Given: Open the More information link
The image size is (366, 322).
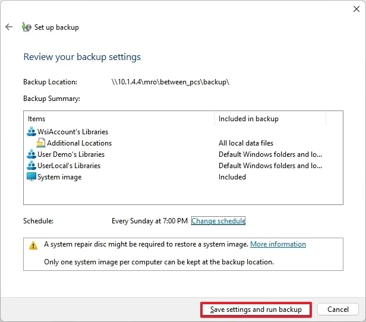Looking at the screenshot, I should click(278, 244).
